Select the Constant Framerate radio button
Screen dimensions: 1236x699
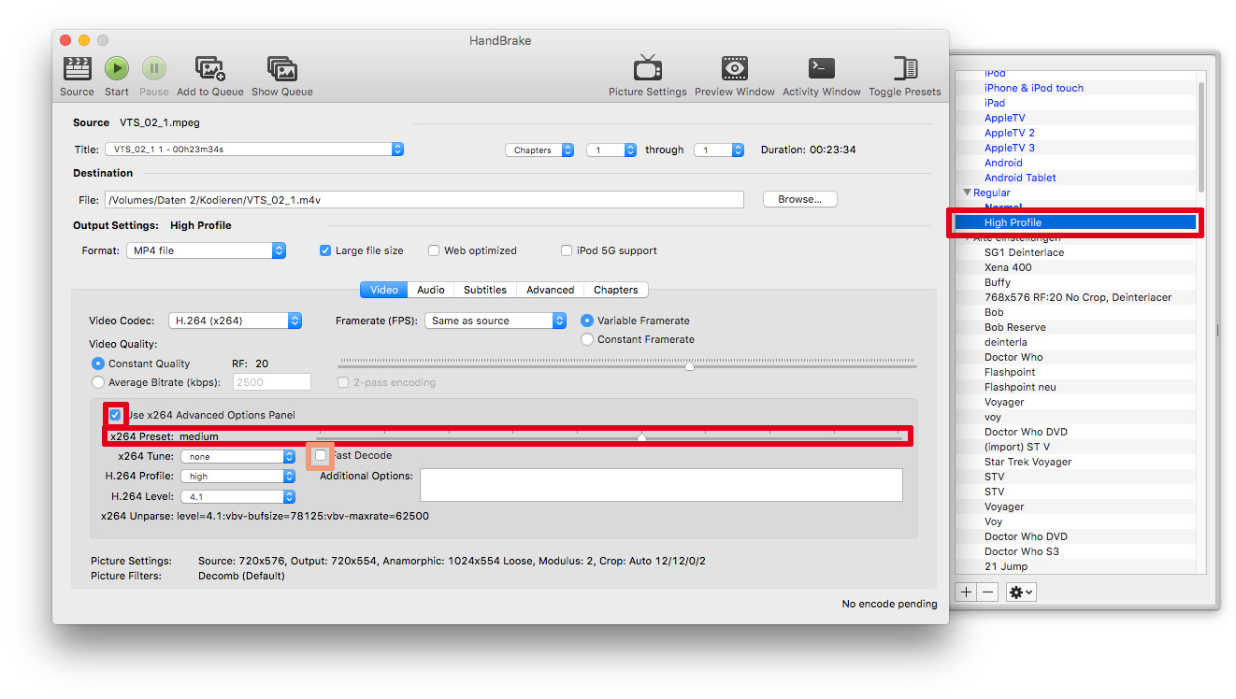coord(587,339)
